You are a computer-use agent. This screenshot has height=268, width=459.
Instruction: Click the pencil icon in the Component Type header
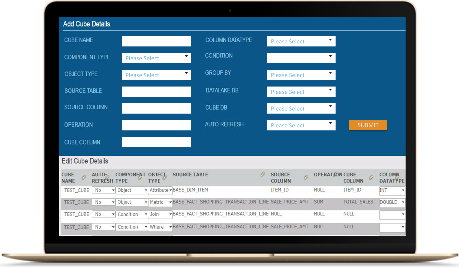coord(140,177)
